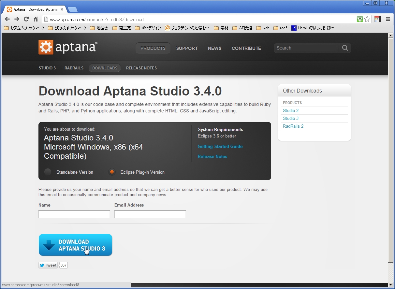
Task: Switch to the RELEASE NOTES subnav tab
Action: tap(141, 68)
